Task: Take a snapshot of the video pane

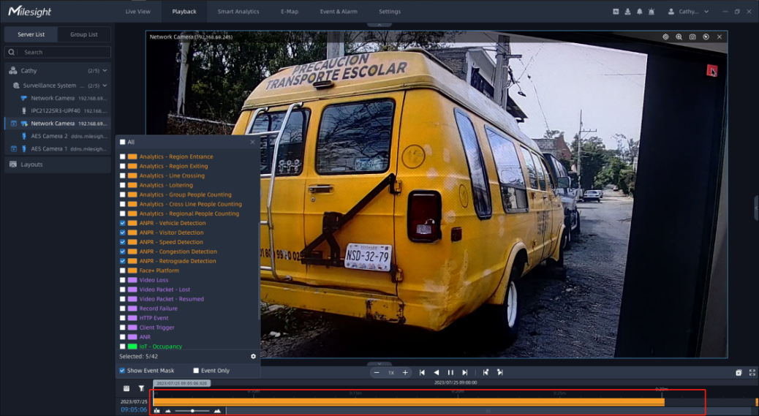Action: 692,37
